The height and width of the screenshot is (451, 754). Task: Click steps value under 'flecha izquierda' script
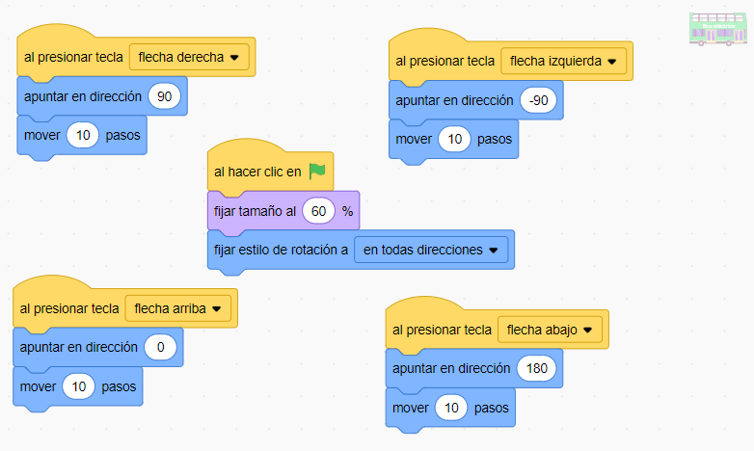click(x=455, y=140)
